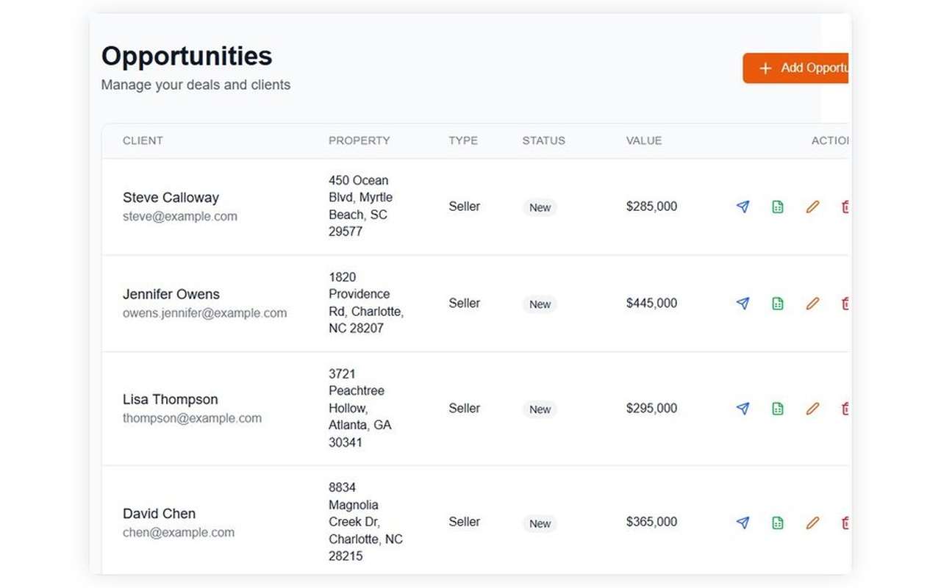
Task: Edit Steve Calloway's opportunity with pencil icon
Action: [812, 207]
